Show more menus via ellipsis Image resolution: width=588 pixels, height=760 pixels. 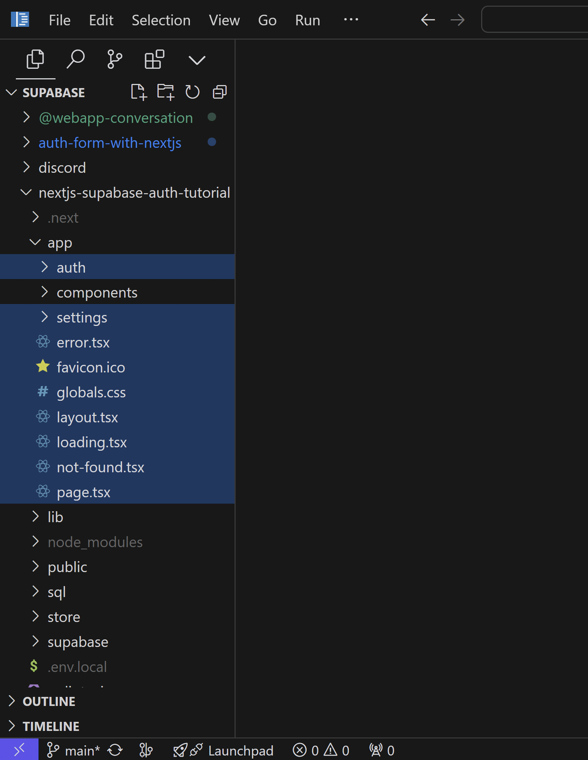click(x=351, y=20)
